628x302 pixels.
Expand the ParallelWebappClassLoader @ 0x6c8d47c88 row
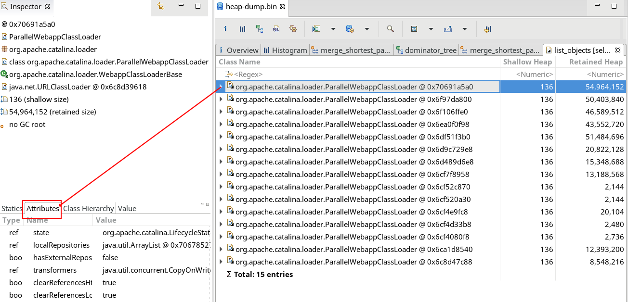[x=221, y=262]
